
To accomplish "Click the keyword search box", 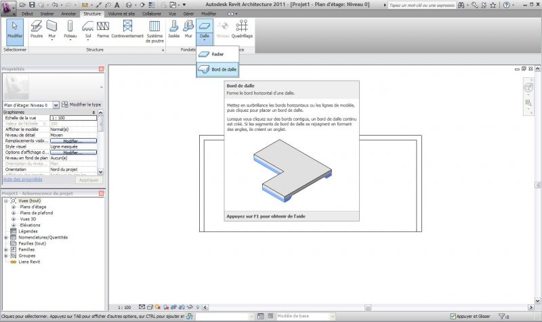I will [421, 5].
